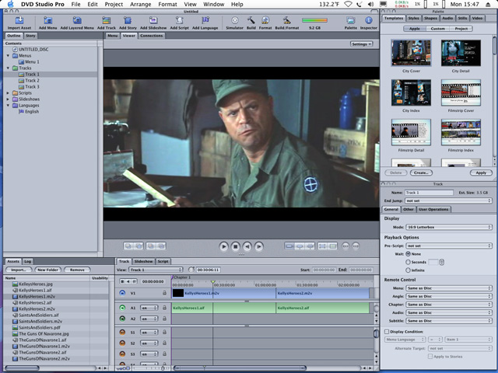Click the Build/Format toolbar icon
Screen dimensions: 498x373
[287, 20]
